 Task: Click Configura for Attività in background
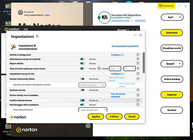(x=117, y=55)
